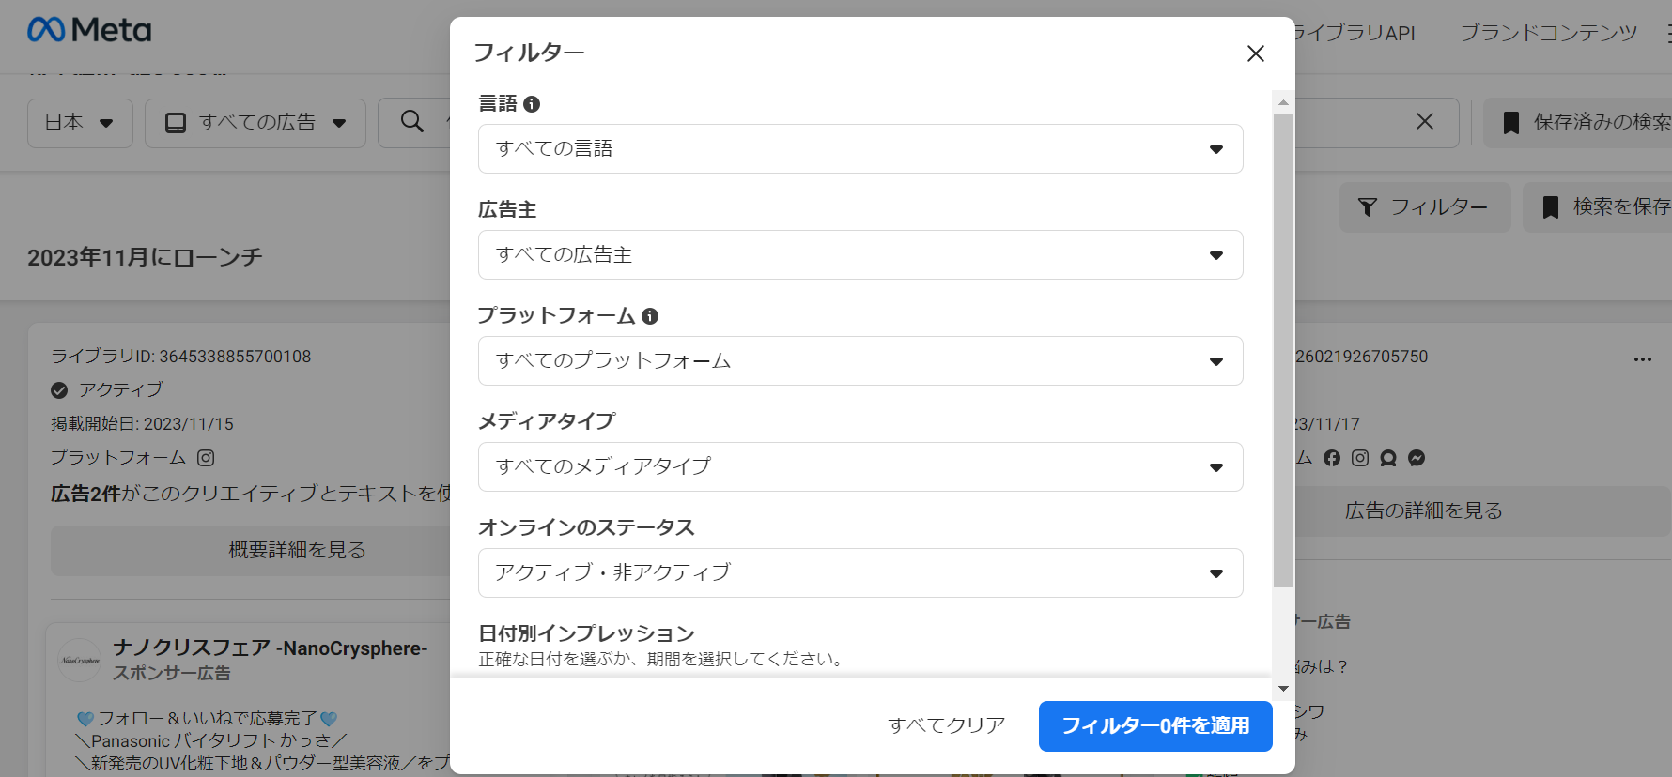This screenshot has height=777, width=1672.
Task: Close the フィルター dialog with the X icon
Action: click(1255, 53)
